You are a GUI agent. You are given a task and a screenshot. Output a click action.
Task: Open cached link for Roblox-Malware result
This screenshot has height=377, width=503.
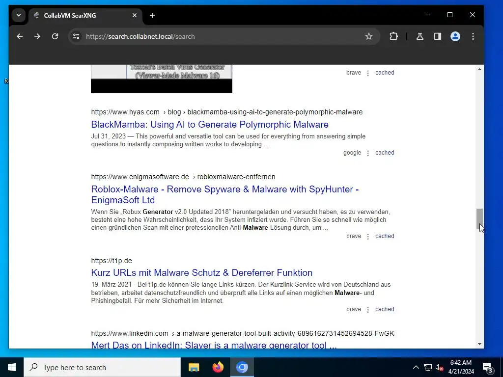(385, 236)
